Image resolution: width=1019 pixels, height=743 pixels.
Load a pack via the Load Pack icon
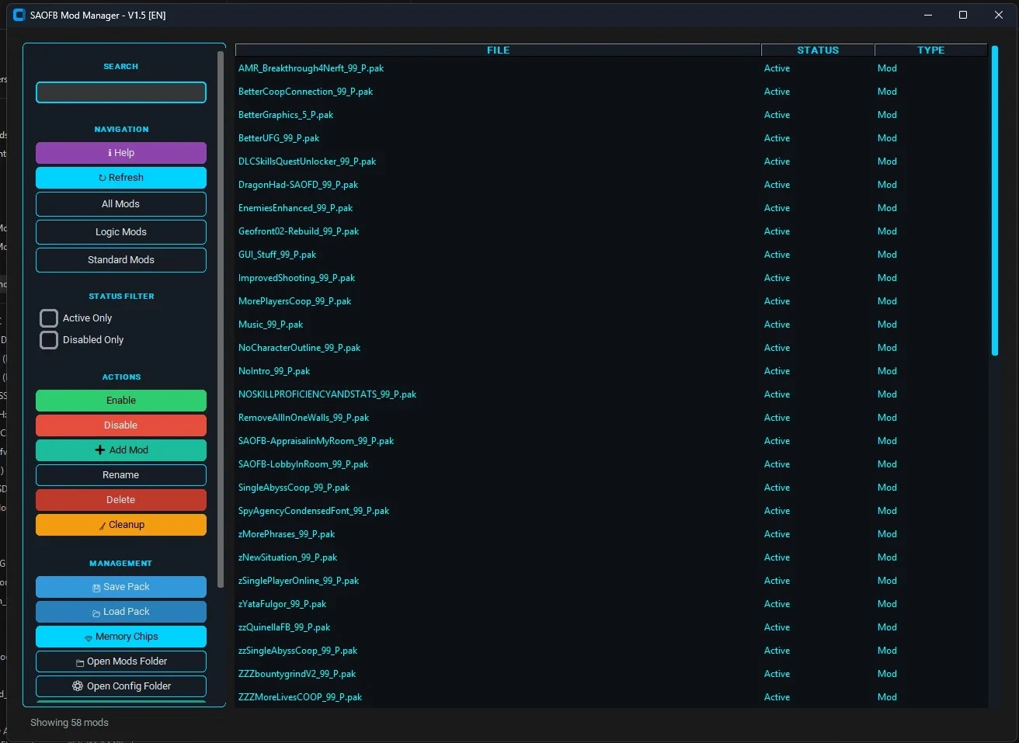point(96,611)
